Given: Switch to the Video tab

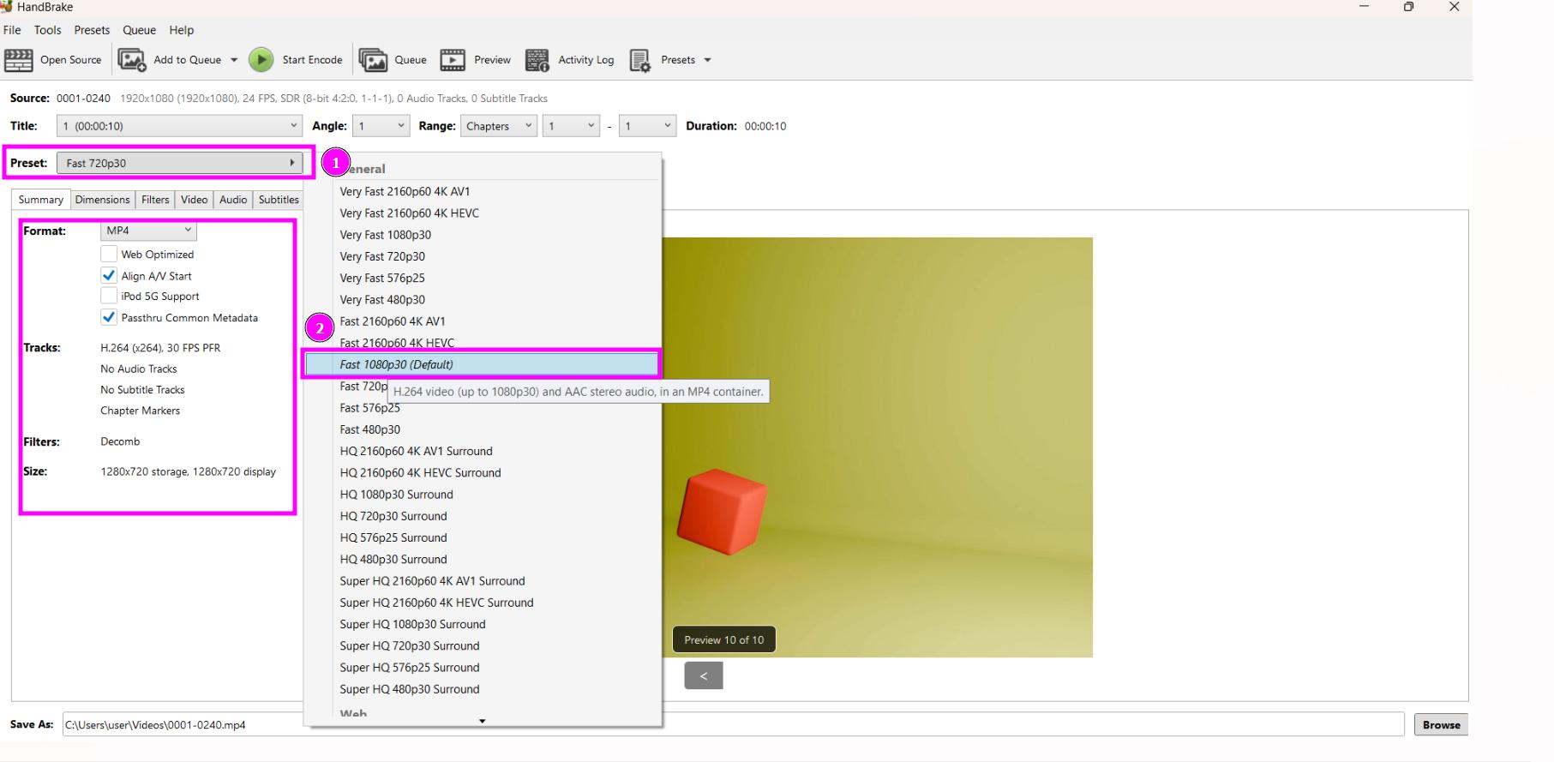Looking at the screenshot, I should (x=194, y=200).
